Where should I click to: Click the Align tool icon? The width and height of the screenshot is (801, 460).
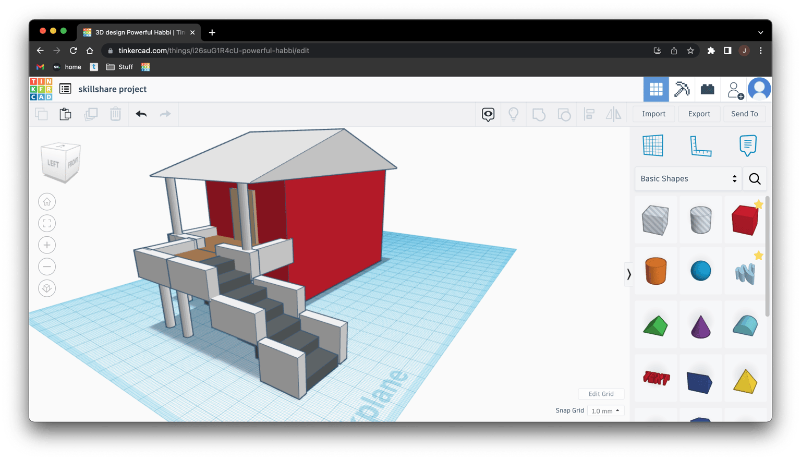tap(589, 114)
